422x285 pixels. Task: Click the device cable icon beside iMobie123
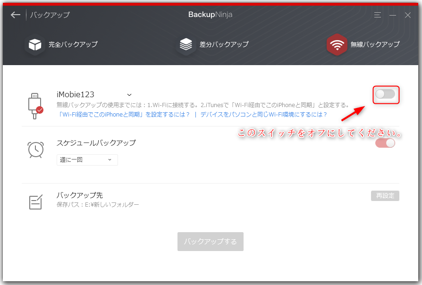35,106
